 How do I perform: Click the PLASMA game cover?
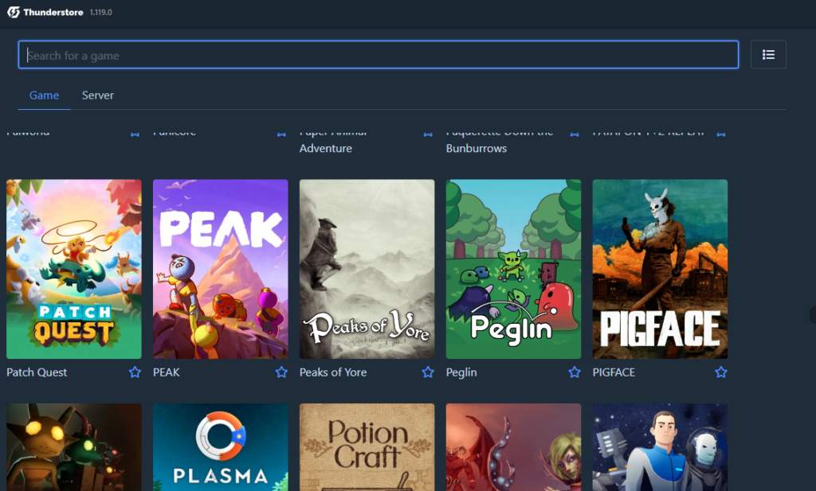point(221,447)
